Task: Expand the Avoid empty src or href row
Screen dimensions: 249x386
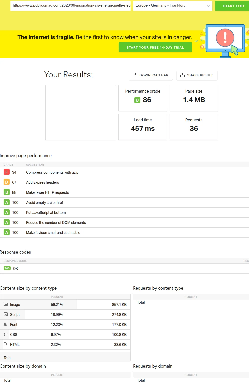Action: pyautogui.click(x=45, y=203)
